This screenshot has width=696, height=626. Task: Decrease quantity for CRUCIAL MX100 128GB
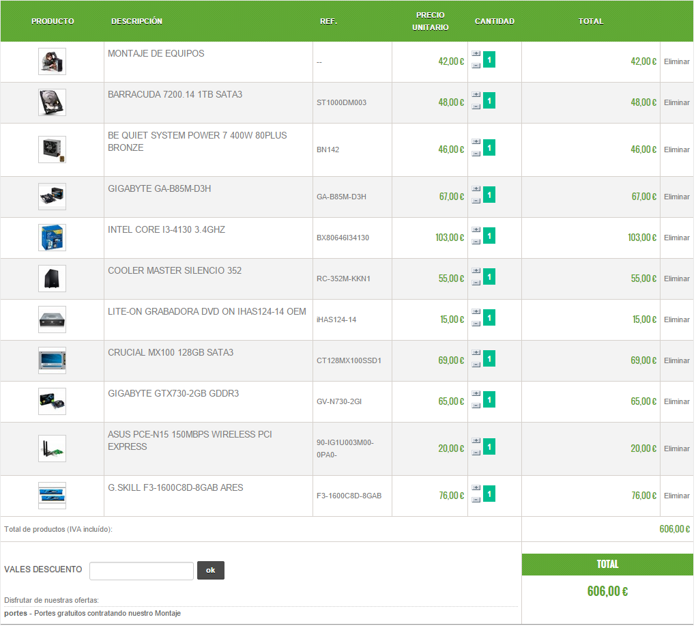[476, 365]
